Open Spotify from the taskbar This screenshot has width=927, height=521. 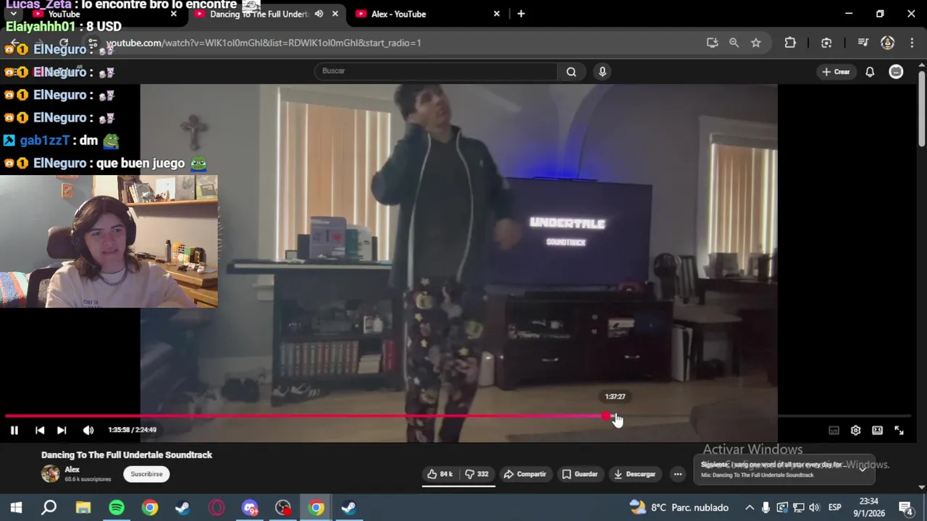tap(117, 507)
